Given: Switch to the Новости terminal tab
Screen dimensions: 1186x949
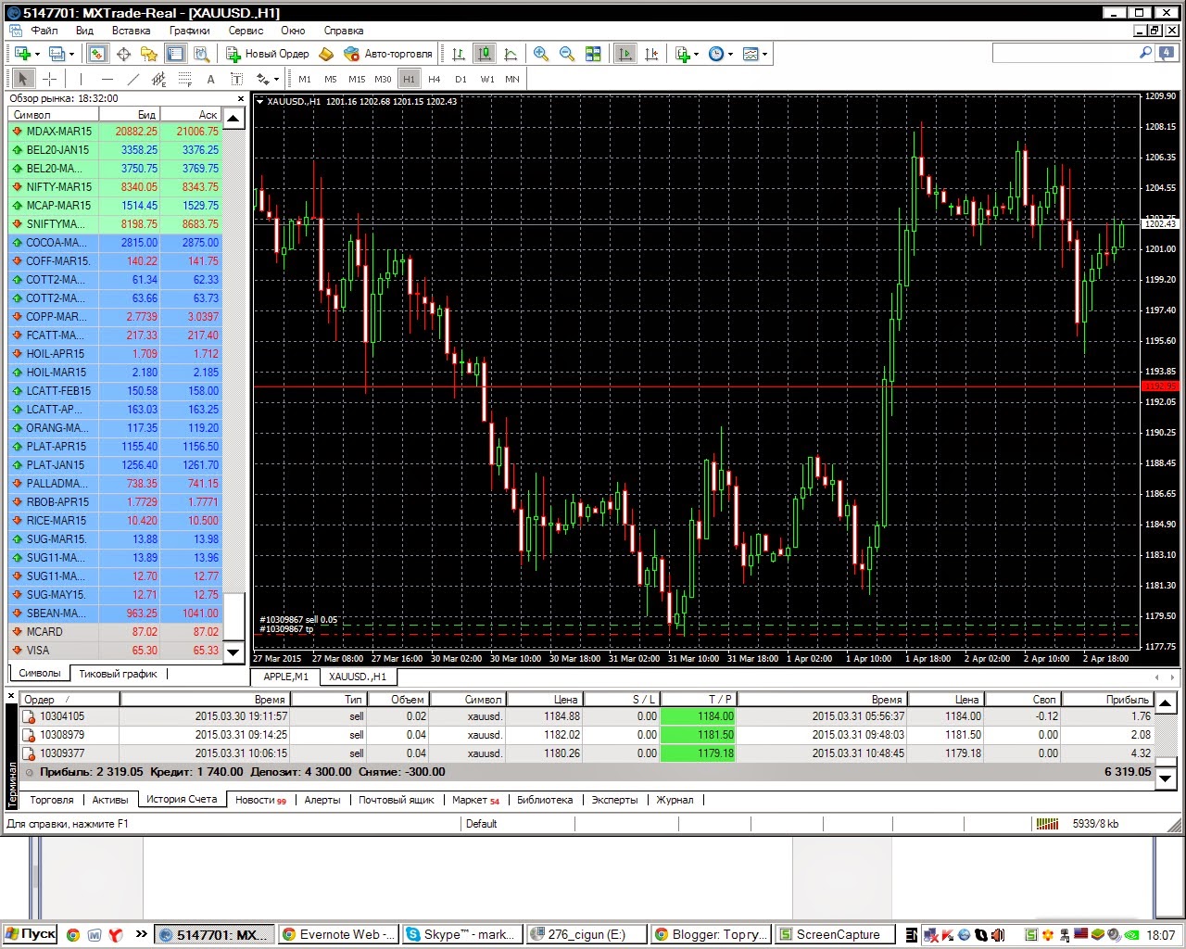Looking at the screenshot, I should pos(260,800).
